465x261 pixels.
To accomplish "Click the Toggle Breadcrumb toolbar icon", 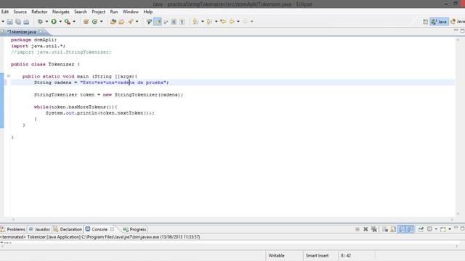I will click(x=149, y=22).
